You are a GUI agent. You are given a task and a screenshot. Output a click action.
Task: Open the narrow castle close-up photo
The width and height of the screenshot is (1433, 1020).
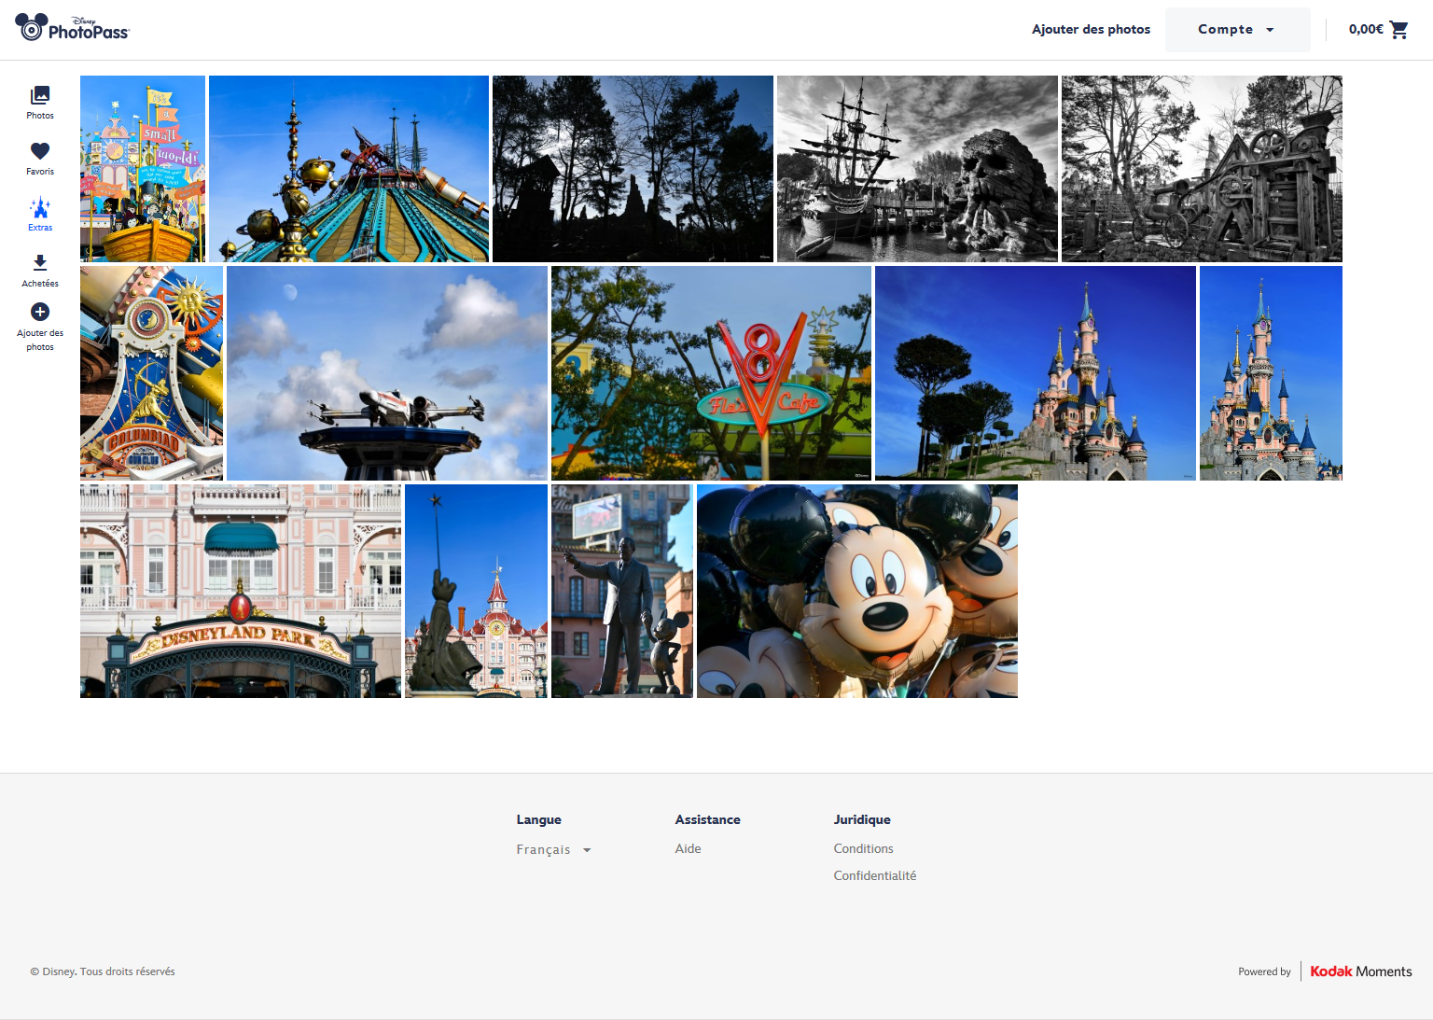pos(1271,373)
